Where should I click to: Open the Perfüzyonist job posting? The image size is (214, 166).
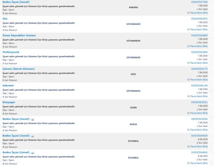[x=11, y=52]
